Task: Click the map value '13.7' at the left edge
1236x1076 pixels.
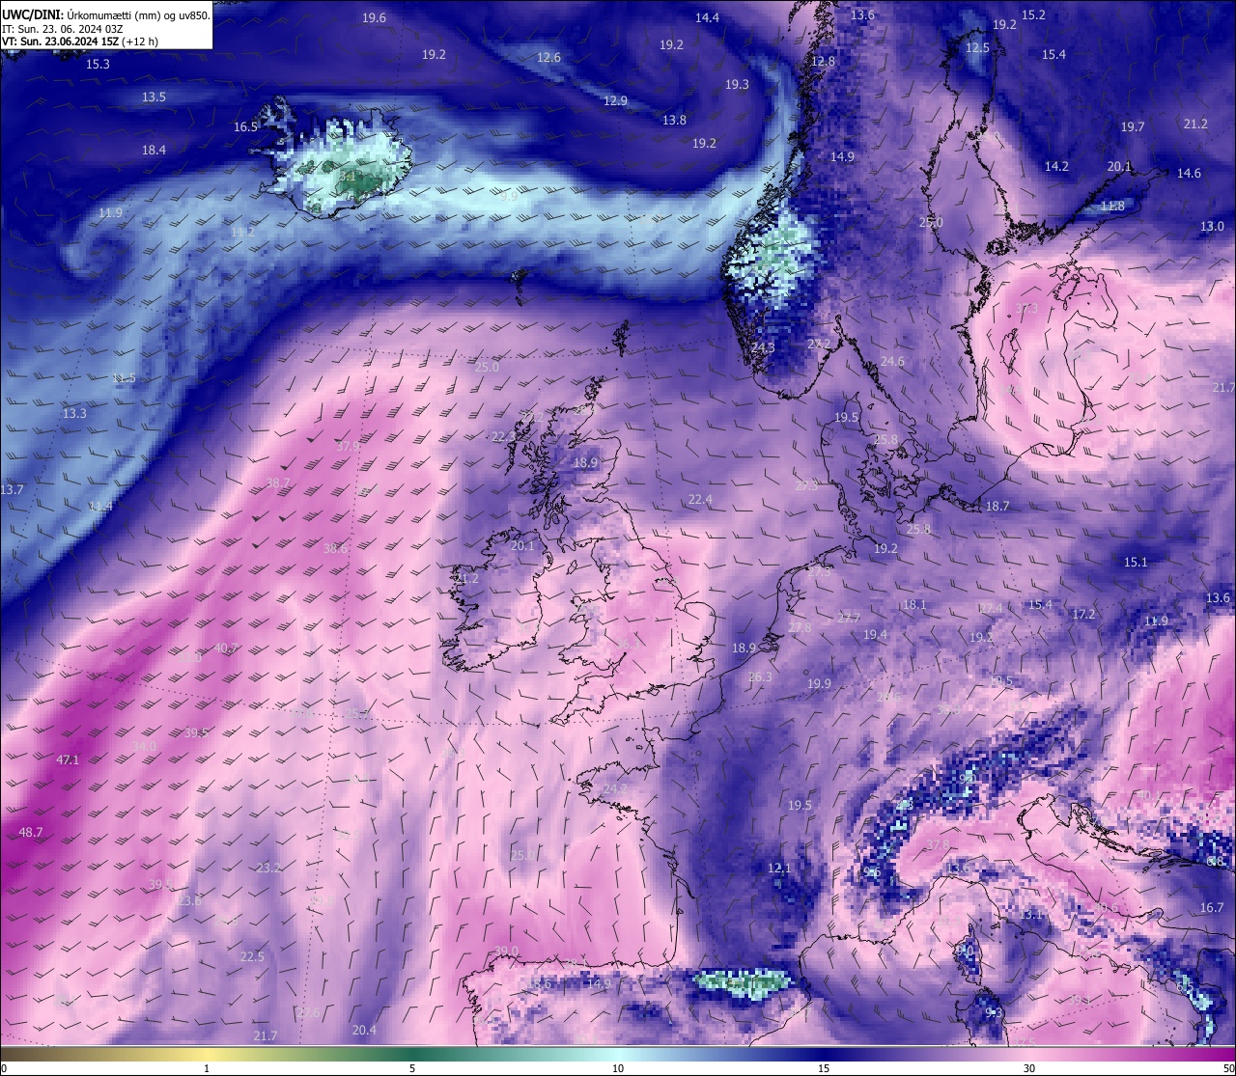Action: tap(12, 489)
